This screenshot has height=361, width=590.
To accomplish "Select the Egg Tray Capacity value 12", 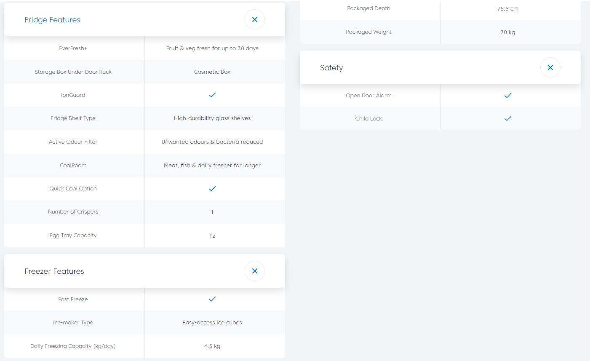I will (212, 236).
